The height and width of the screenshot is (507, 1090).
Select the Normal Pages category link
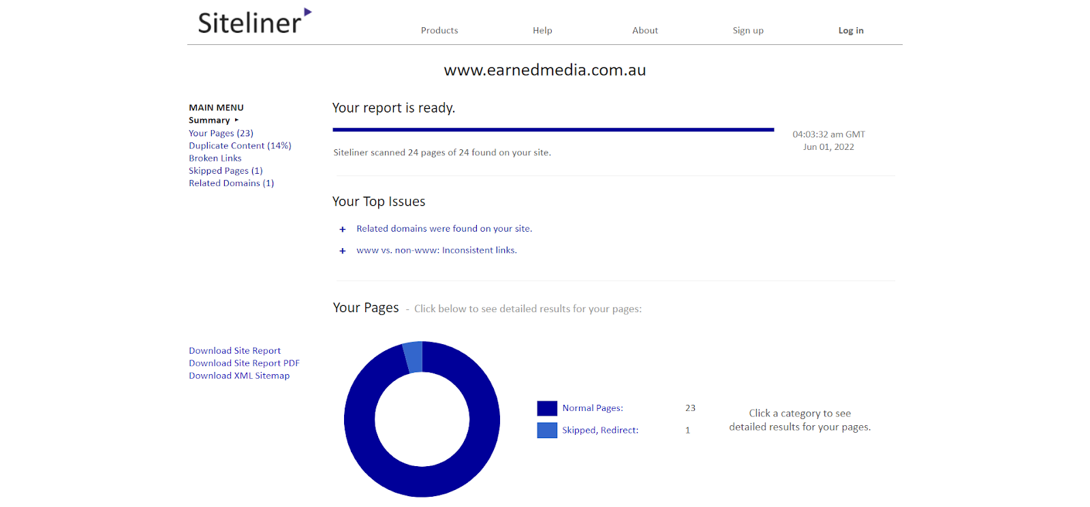(593, 408)
